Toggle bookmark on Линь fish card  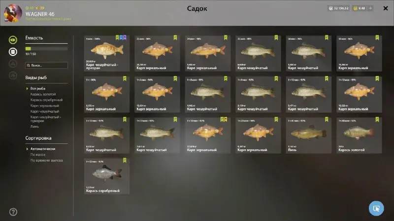click(327, 119)
